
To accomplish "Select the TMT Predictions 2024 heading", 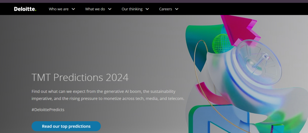I will (80, 78).
